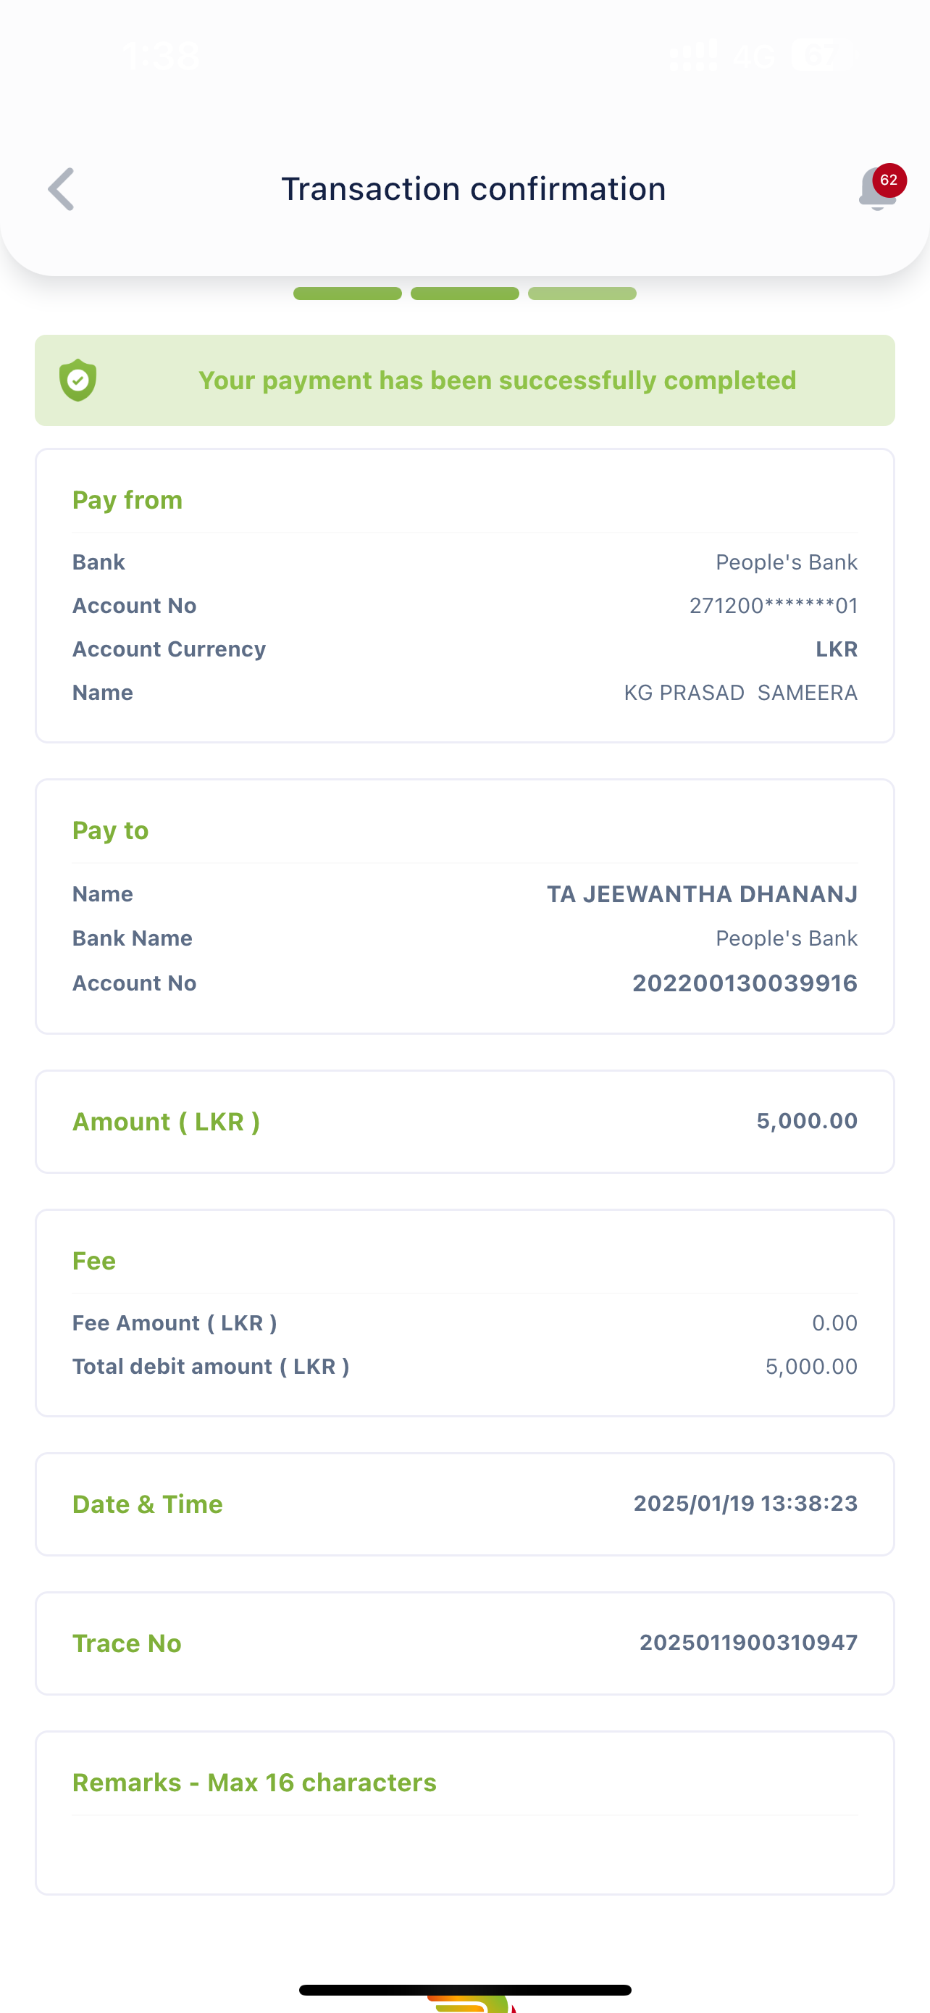Tap the third lighter progress step bar
Screen dimensions: 930x2013
582,293
